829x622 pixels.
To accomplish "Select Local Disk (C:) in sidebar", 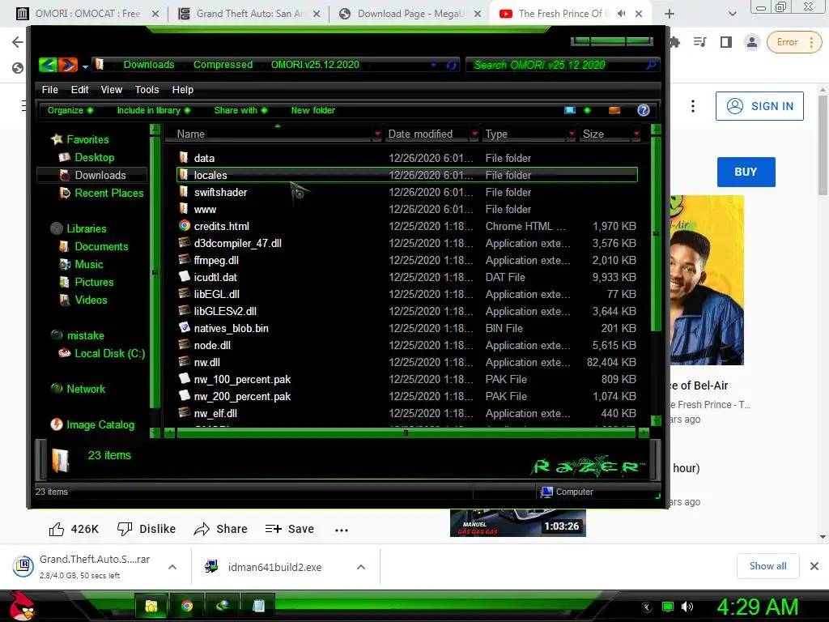I will [109, 353].
